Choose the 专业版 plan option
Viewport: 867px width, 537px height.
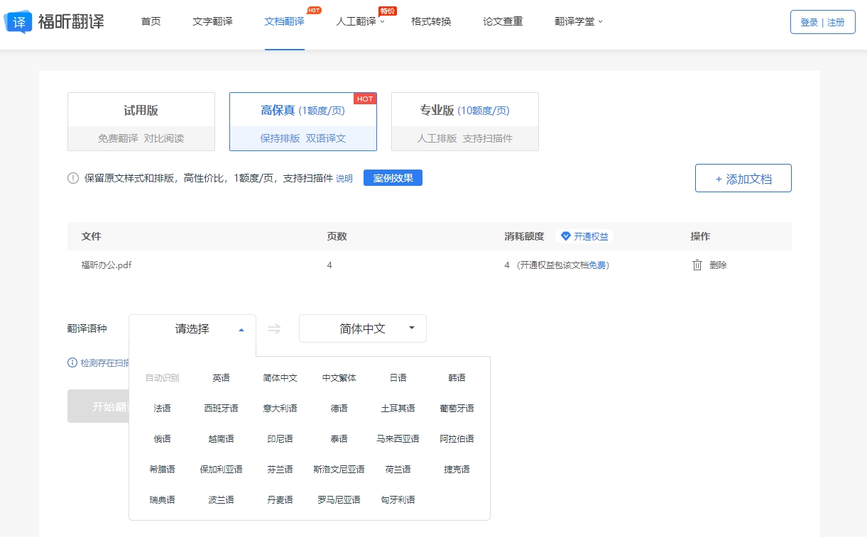click(x=464, y=121)
